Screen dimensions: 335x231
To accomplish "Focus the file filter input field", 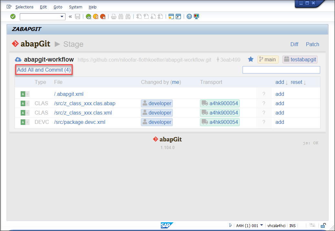I will coord(281,70).
